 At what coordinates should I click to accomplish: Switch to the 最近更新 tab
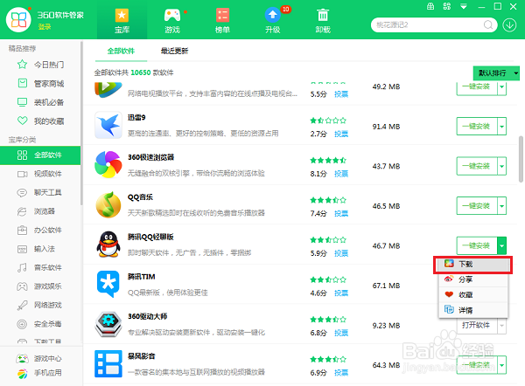point(174,52)
